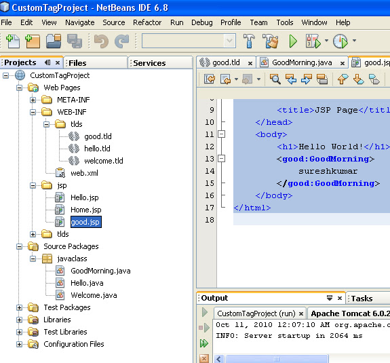This screenshot has height=363, width=390.
Task: Open the File menu
Action: coord(6,22)
